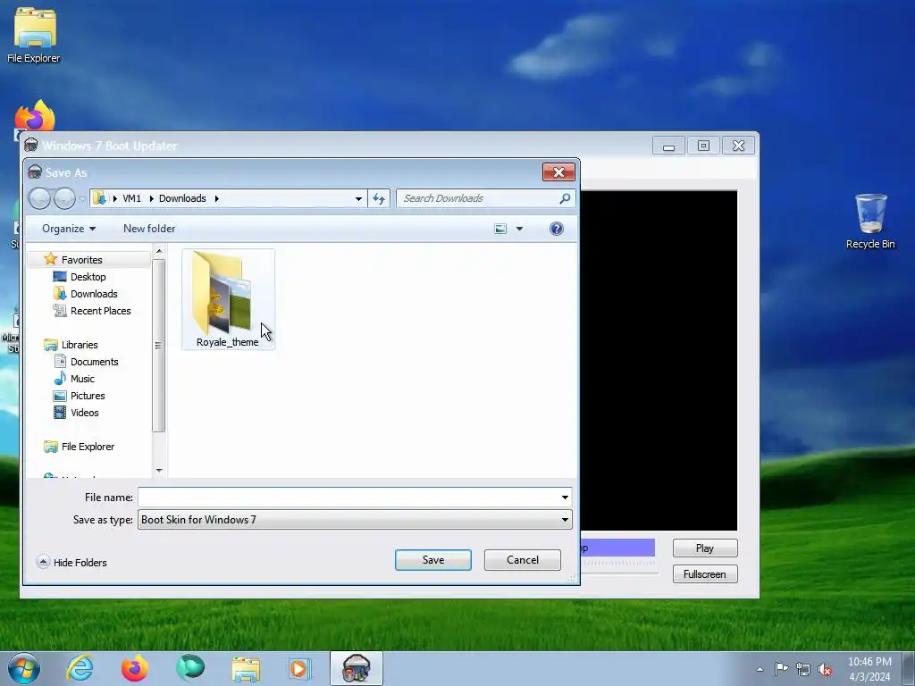Open the green globe browser taskbar icon
Screen dimensions: 915x686
click(x=190, y=668)
